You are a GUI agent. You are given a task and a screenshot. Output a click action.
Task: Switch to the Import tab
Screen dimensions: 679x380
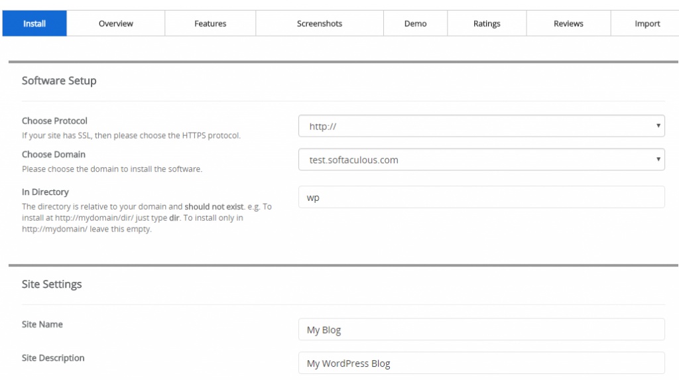click(647, 24)
